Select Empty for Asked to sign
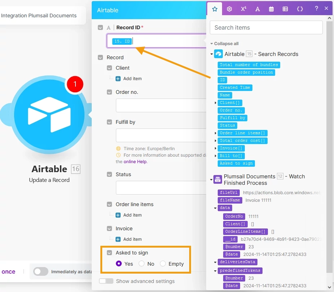This screenshot has width=334, height=292. [x=163, y=264]
